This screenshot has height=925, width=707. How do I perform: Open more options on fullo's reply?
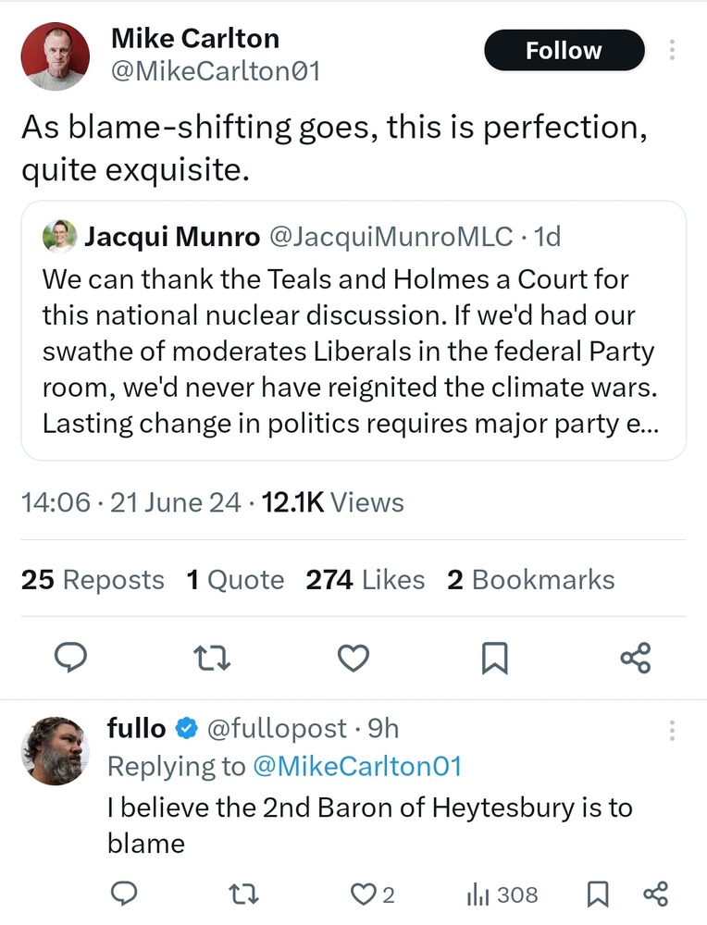[x=673, y=730]
